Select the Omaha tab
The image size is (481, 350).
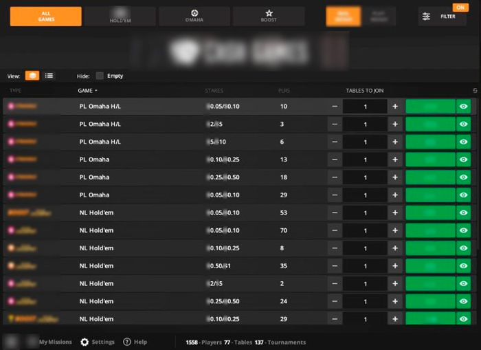194,17
